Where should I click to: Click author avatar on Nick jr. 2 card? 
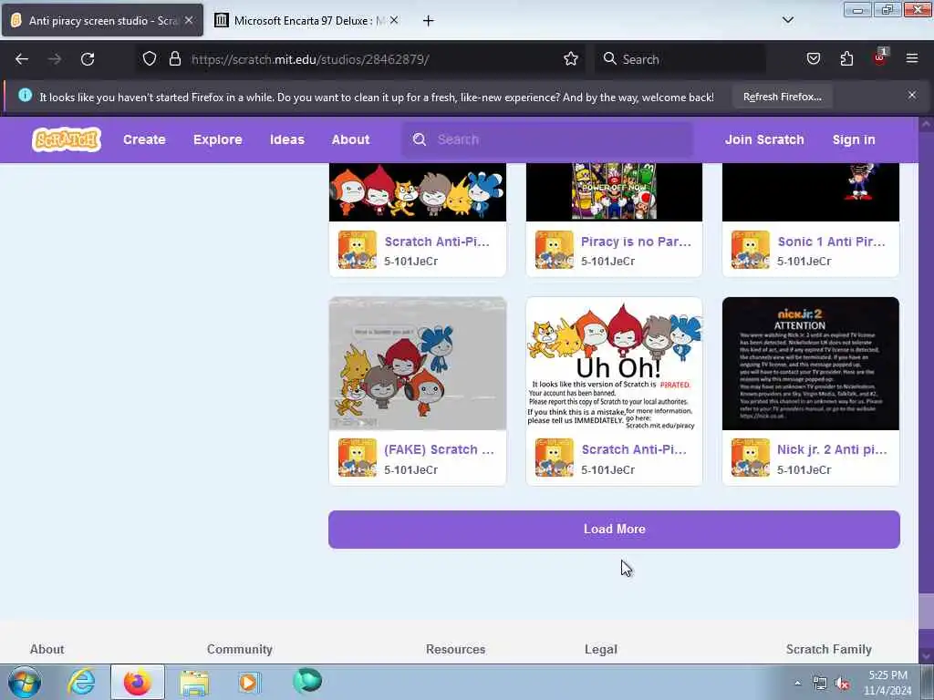pyautogui.click(x=751, y=458)
